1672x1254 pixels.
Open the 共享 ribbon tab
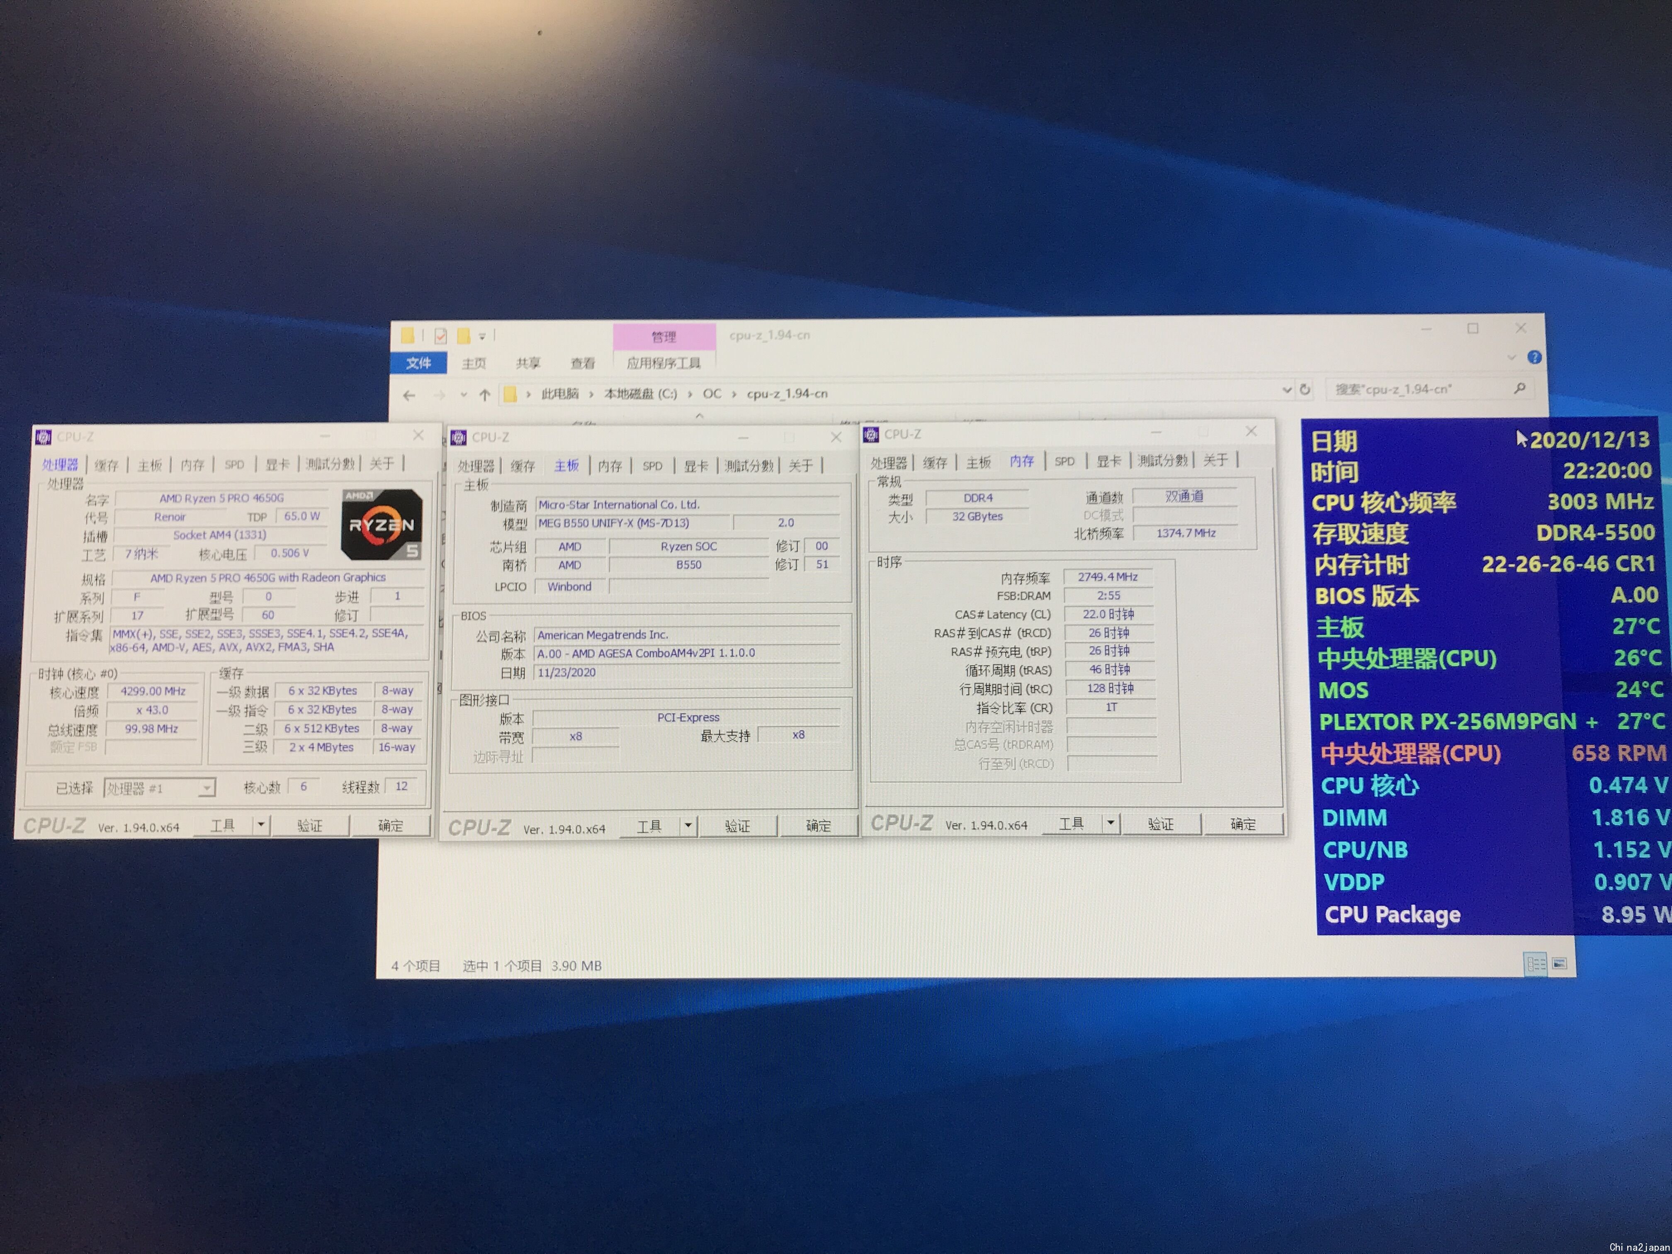pos(527,364)
